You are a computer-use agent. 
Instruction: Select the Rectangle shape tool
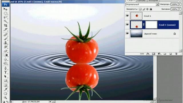tap(5, 80)
